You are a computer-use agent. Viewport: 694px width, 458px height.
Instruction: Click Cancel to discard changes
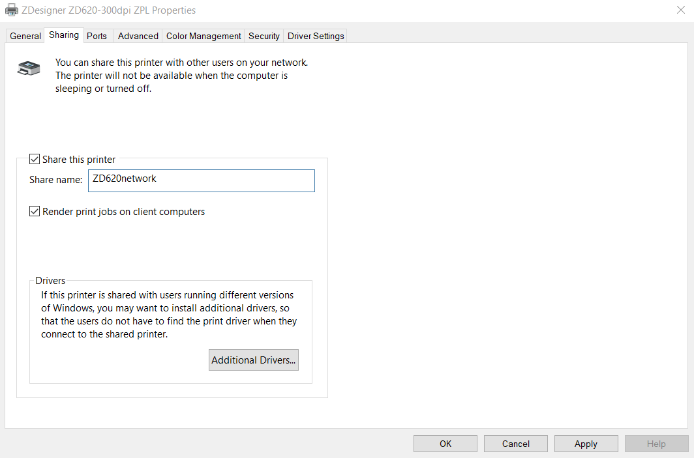click(x=516, y=444)
